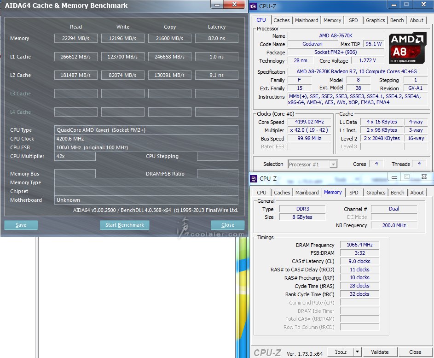Viewport: 434px width, 358px height.
Task: Minimize the top CPU-Z window
Action: (394, 5)
